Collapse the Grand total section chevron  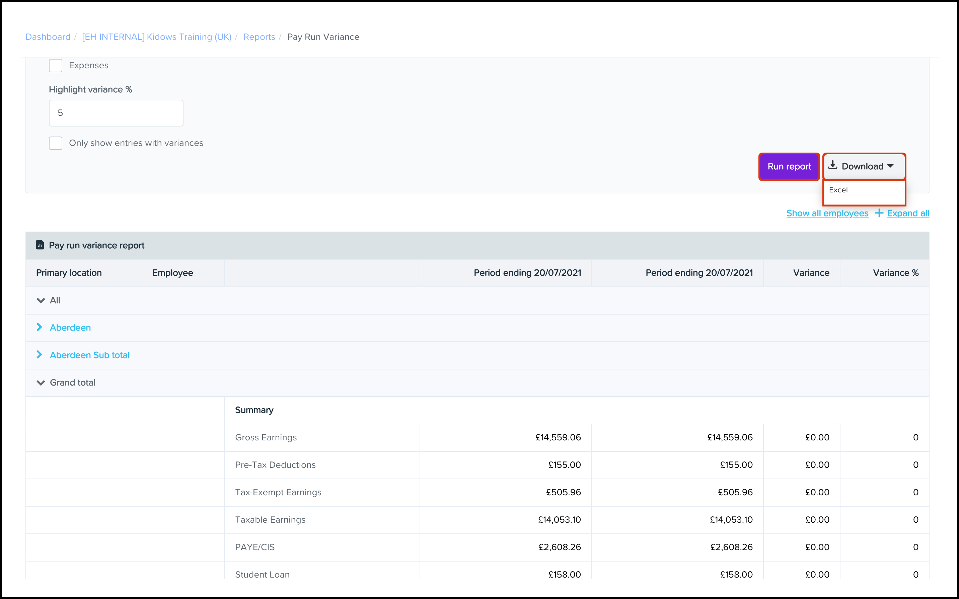(41, 383)
